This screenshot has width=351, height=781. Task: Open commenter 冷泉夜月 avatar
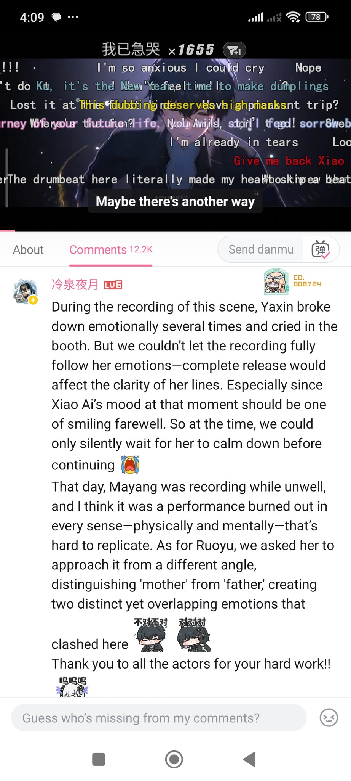26,291
